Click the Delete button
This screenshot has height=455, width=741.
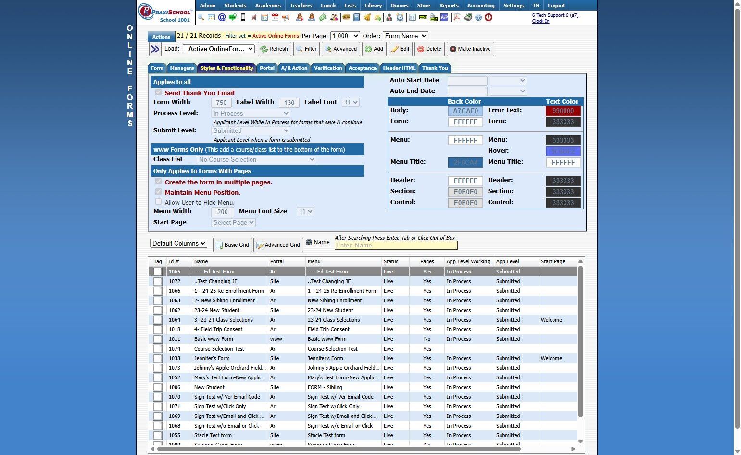tap(429, 49)
